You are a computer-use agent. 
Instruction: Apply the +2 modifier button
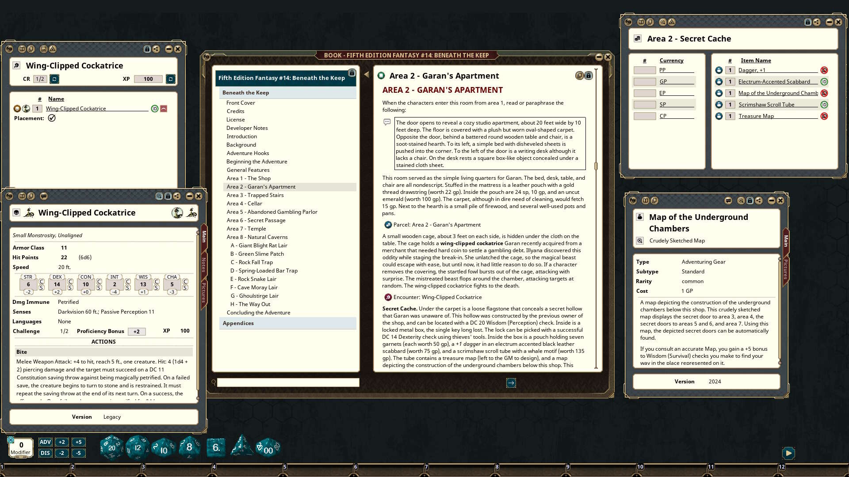[62, 442]
